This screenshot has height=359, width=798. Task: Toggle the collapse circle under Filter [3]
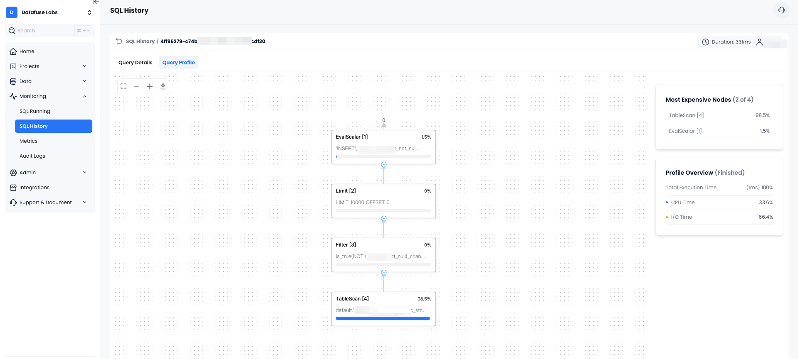(384, 273)
